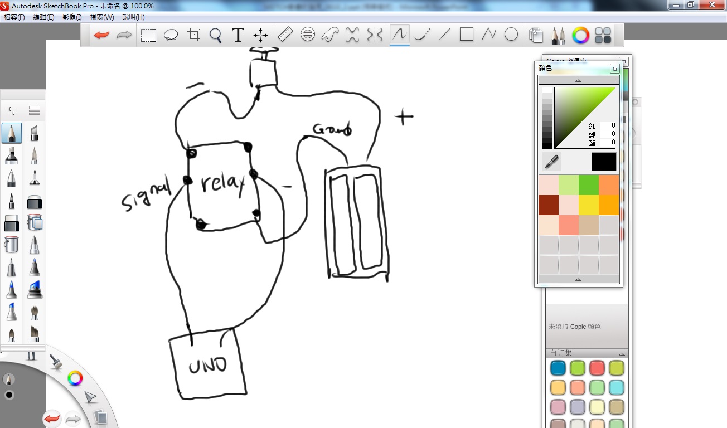Collapse the 自訂集 section triangle

(622, 353)
